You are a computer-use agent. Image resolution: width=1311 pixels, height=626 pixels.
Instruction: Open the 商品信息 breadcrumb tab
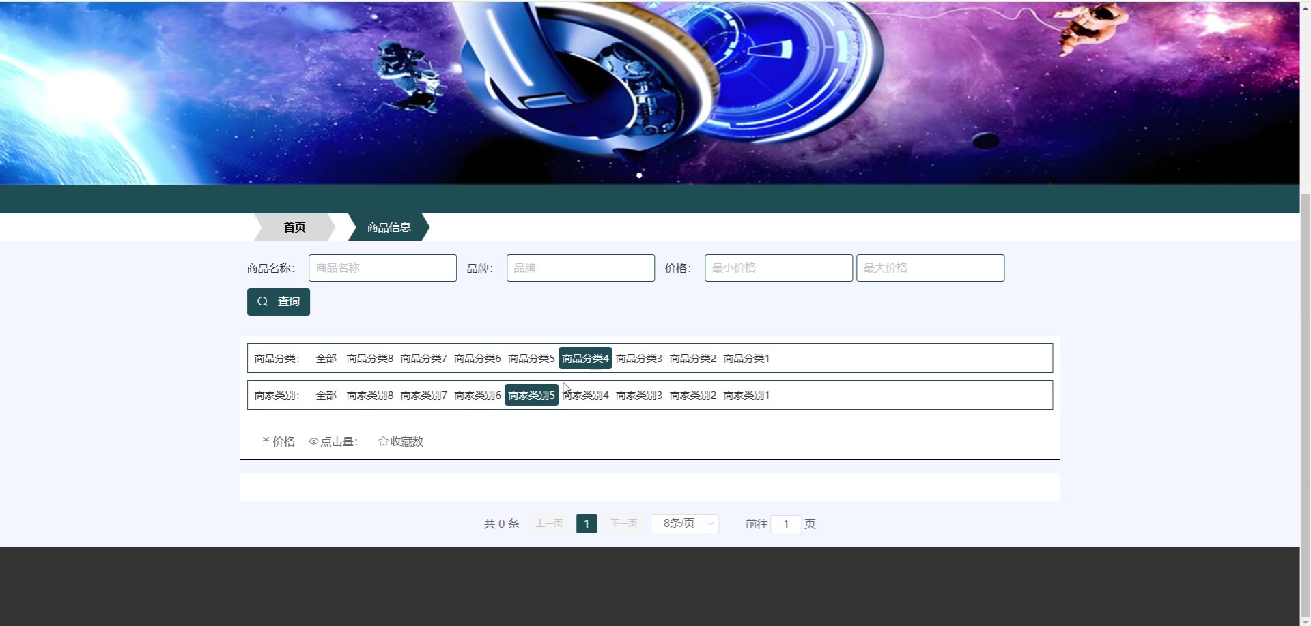click(389, 227)
